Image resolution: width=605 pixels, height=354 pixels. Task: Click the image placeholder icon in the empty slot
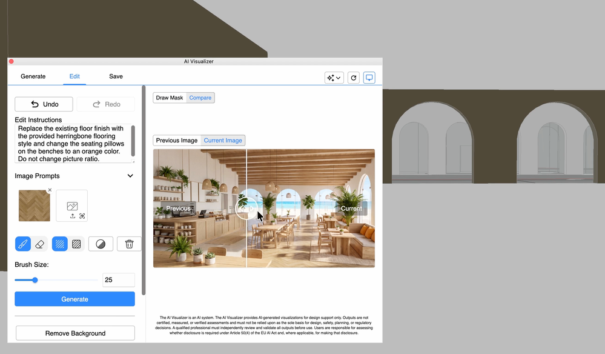coord(72,206)
